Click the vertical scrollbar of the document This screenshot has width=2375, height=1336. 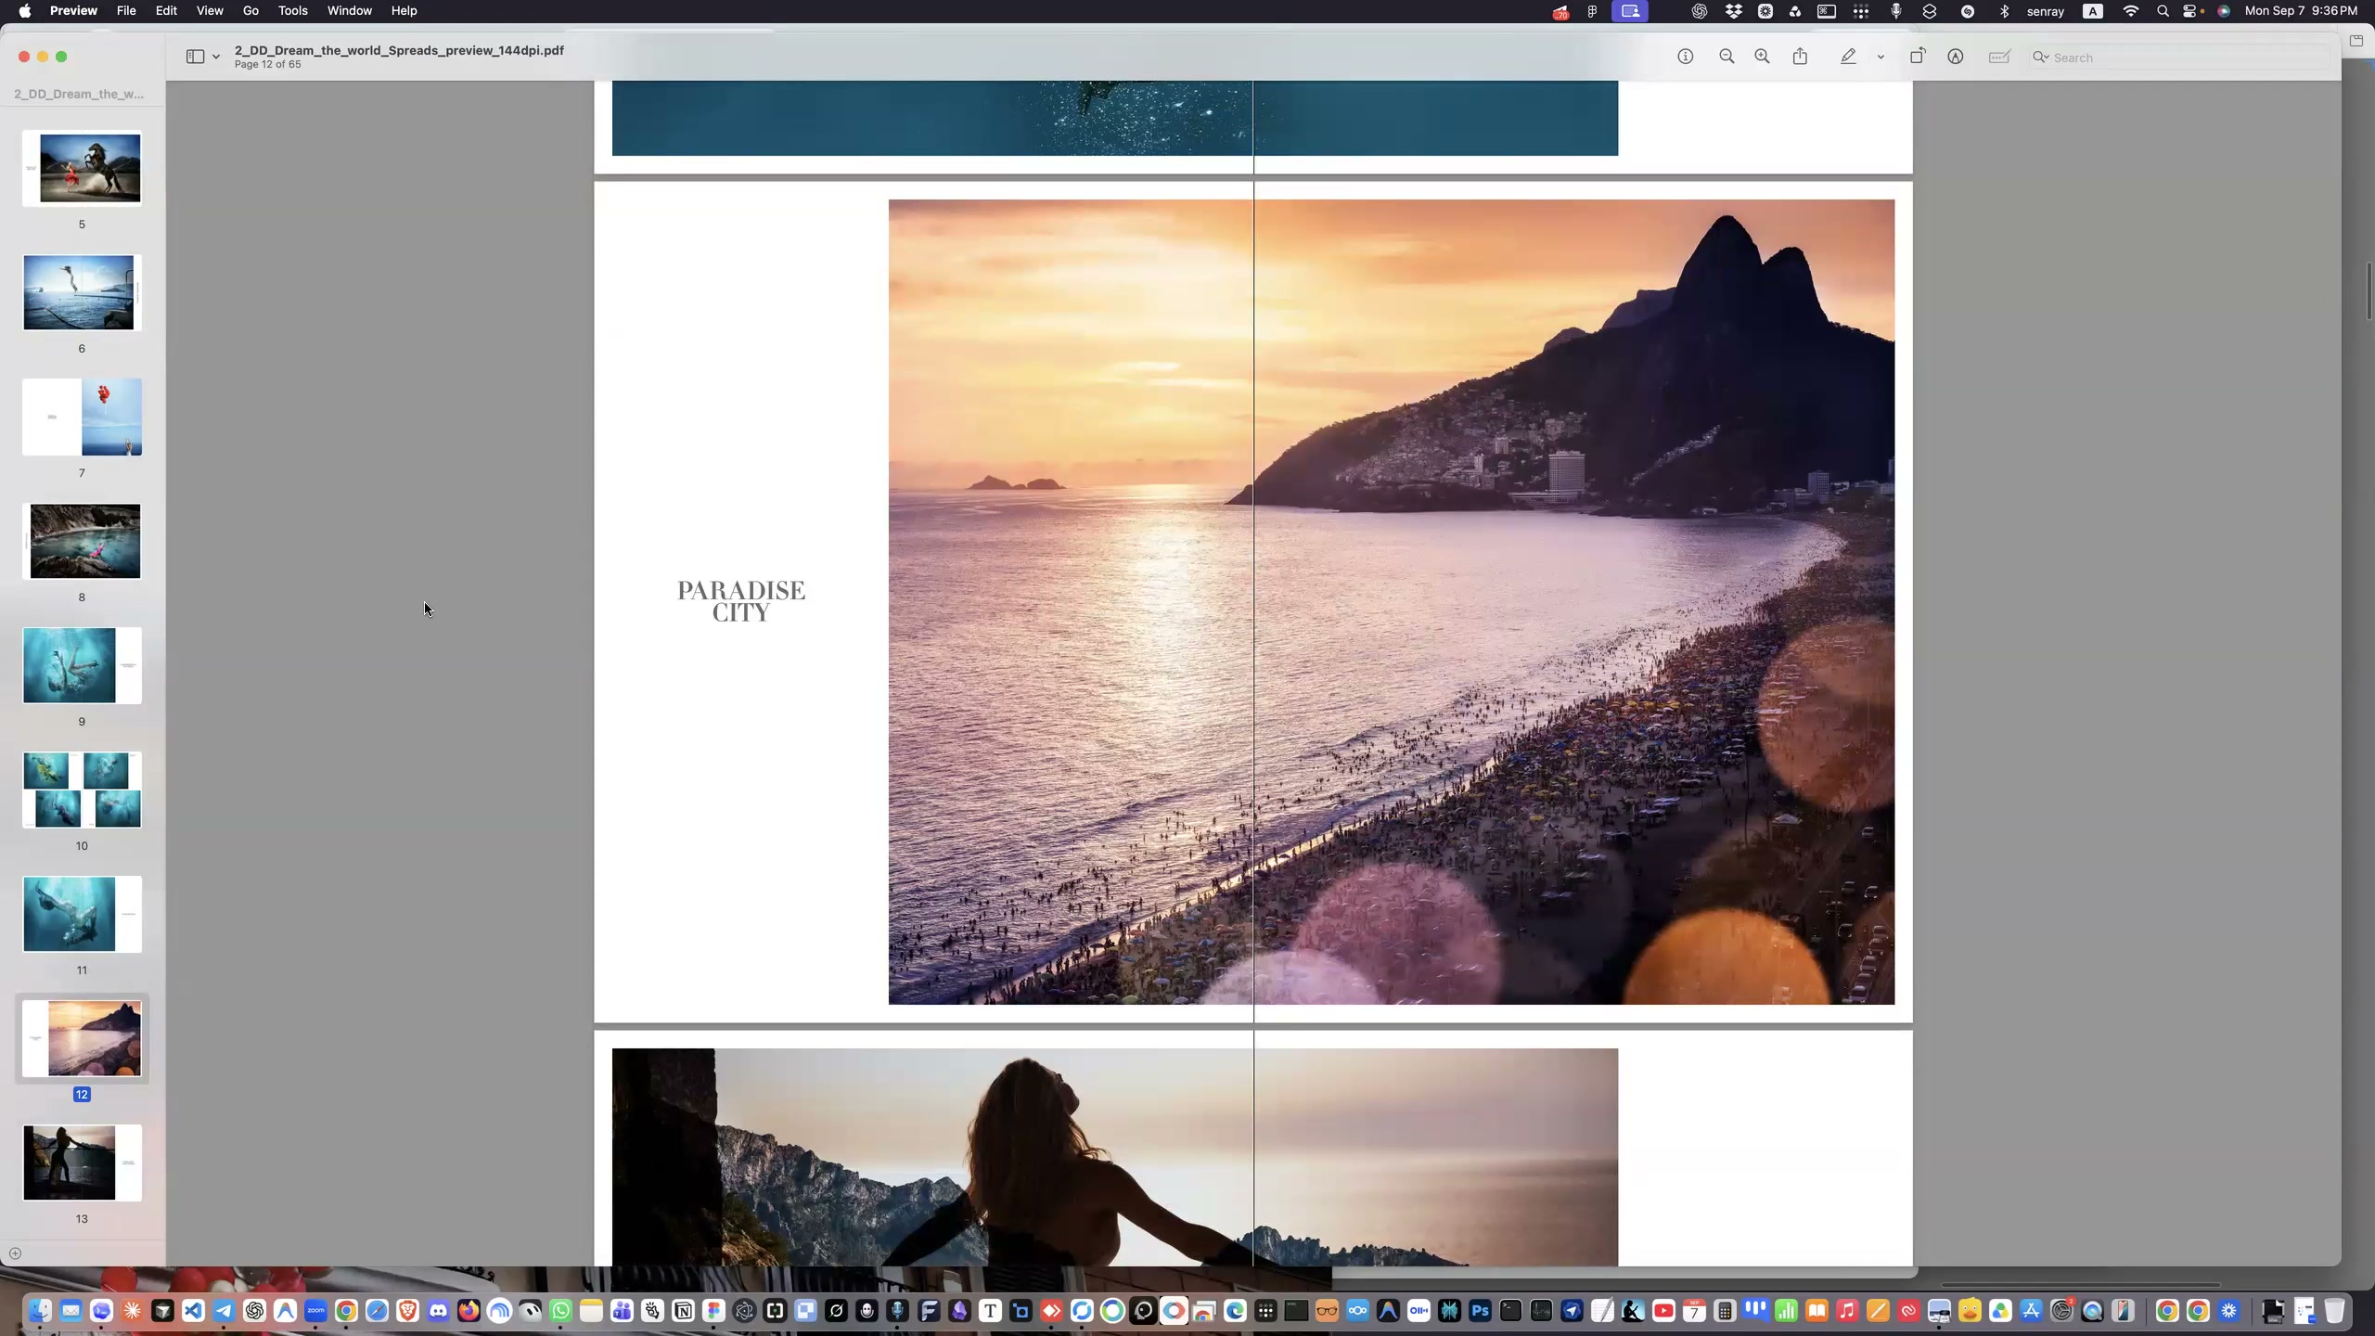point(2369,291)
